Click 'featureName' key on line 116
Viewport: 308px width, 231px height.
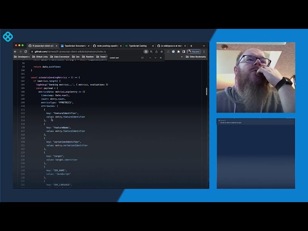[62, 128]
